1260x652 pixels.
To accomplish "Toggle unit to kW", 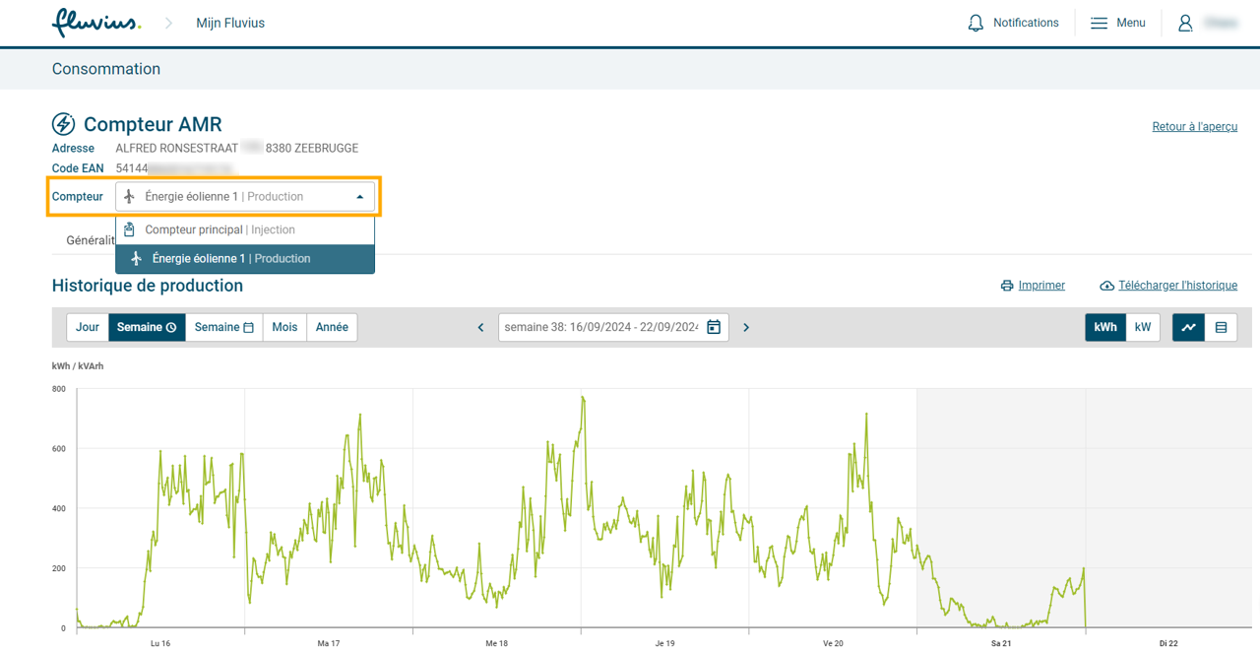I will [x=1142, y=327].
